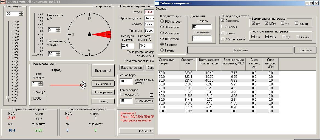320x140 pixels.
Task: Select the 10 метров distance step option
Action: point(162,39)
